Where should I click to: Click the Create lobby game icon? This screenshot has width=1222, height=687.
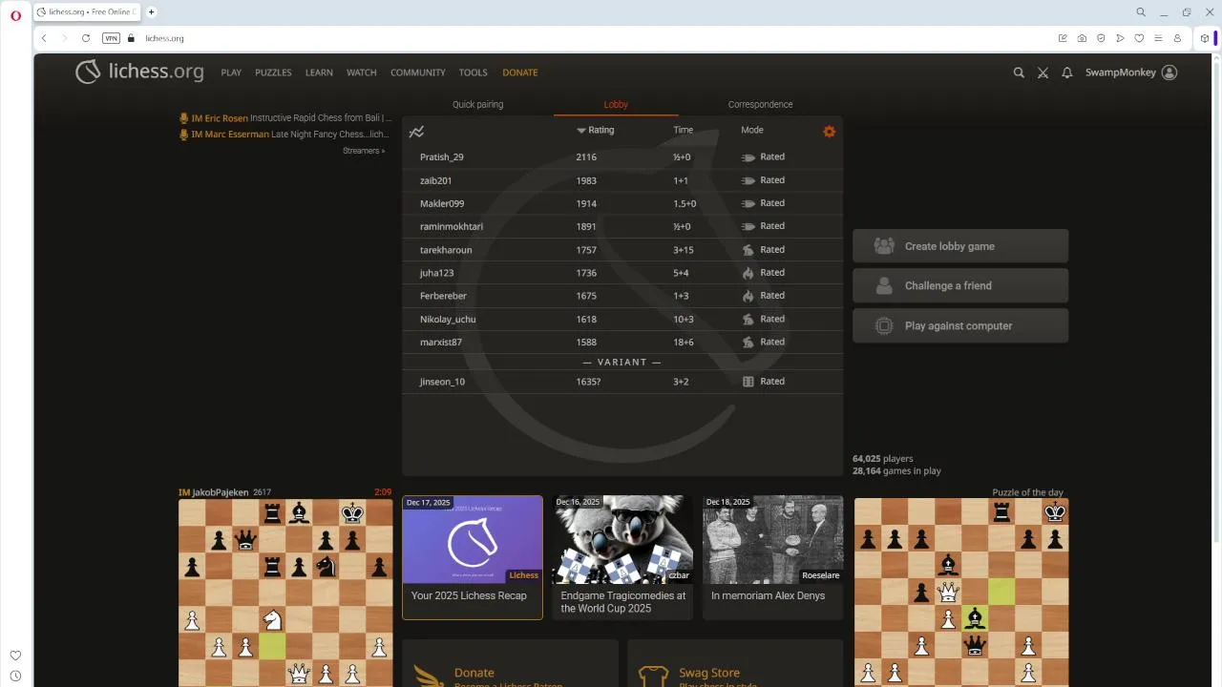[884, 246]
